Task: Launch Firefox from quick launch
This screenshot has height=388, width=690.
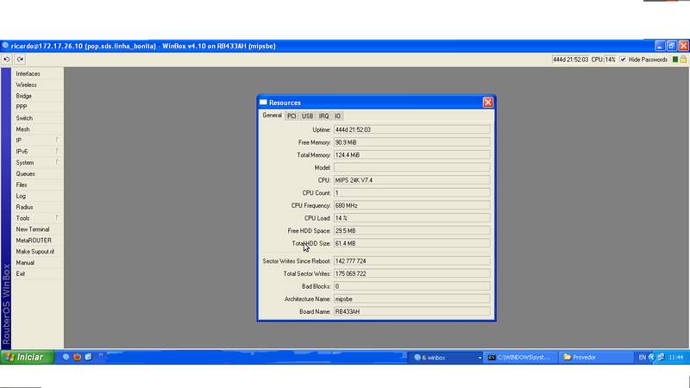Action: point(77,357)
